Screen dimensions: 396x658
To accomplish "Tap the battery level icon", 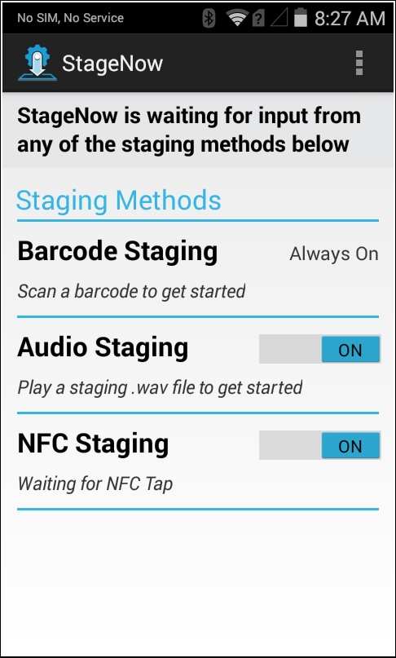I will (301, 19).
